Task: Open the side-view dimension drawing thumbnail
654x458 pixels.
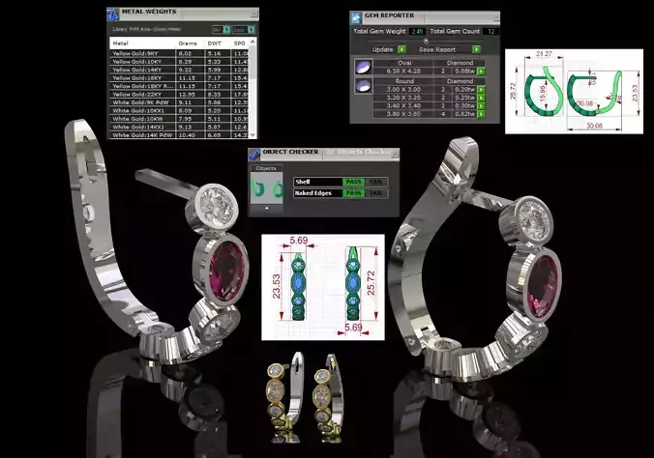Action: pos(574,91)
